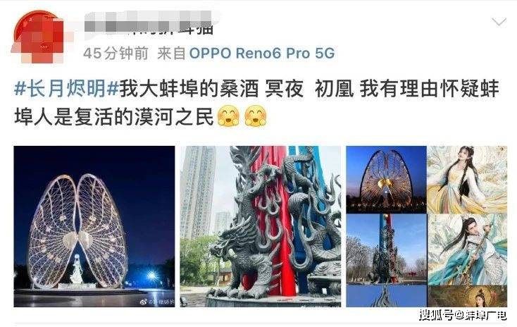
Task: Click the 45分钟前 timestamp
Action: 116,53
